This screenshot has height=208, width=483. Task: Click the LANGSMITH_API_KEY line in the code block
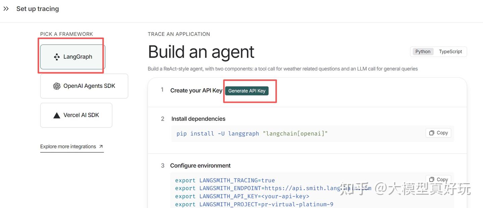click(242, 196)
